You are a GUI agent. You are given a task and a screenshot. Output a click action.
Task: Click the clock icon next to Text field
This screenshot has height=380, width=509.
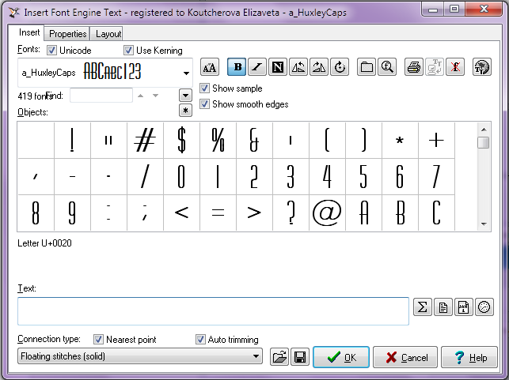484,307
